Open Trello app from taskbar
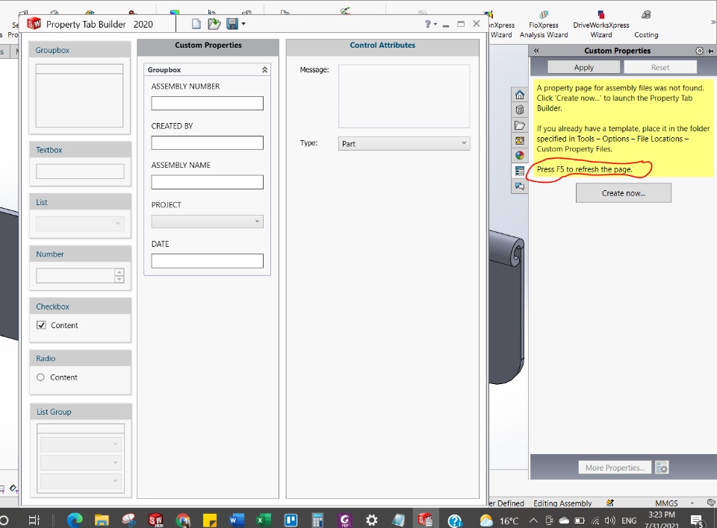 (x=291, y=520)
